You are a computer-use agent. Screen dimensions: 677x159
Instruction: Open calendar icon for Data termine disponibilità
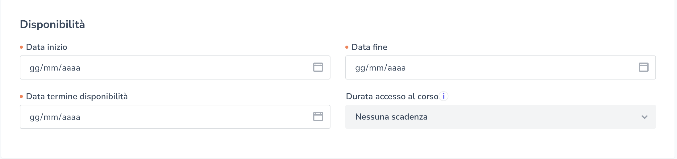click(318, 116)
